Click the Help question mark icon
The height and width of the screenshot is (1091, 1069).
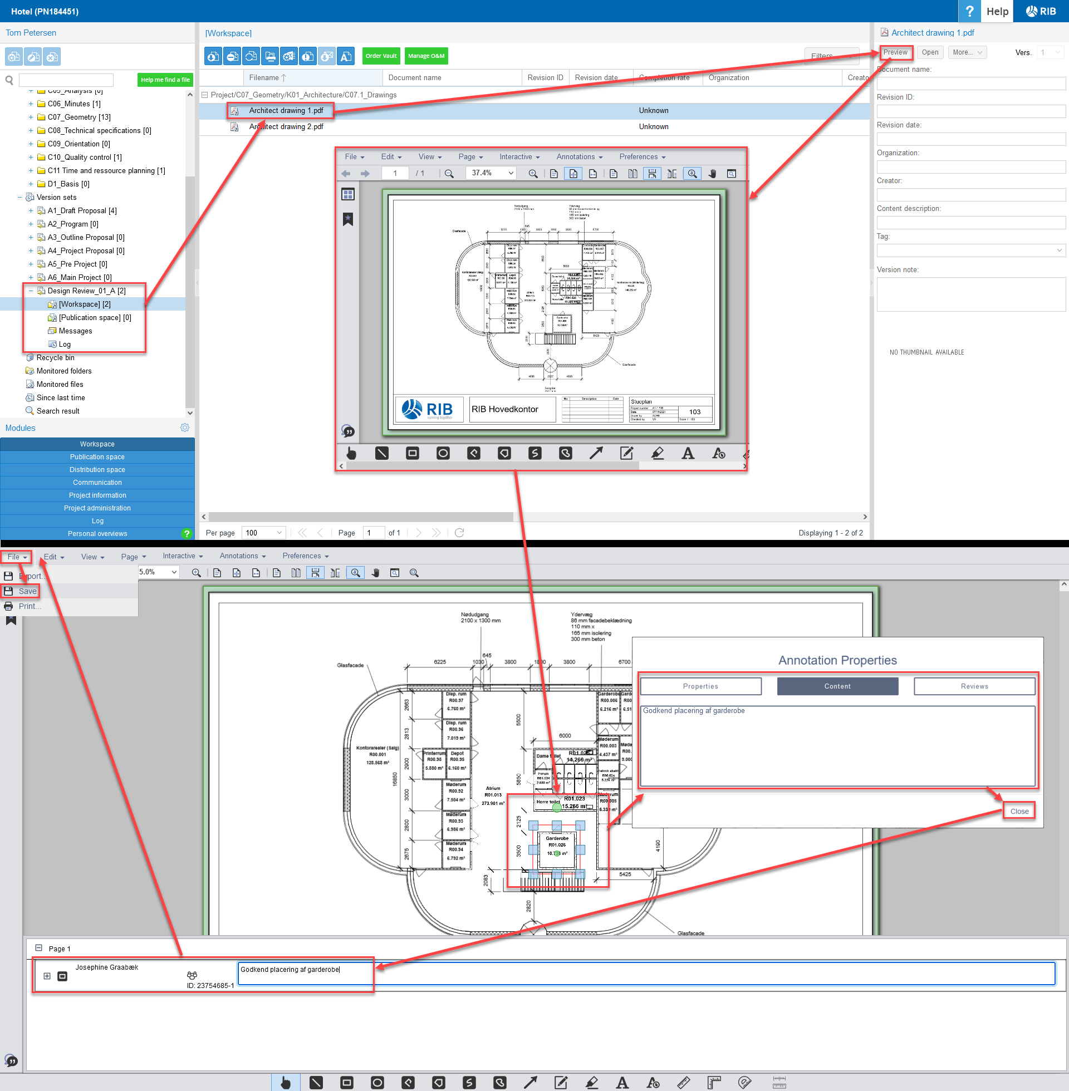969,11
